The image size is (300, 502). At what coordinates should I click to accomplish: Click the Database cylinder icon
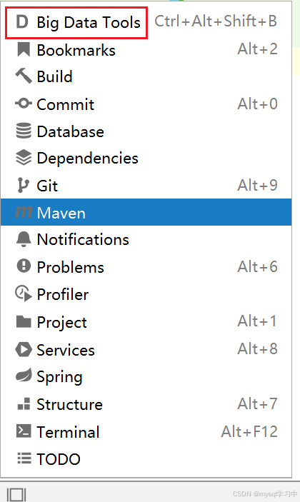tap(24, 131)
